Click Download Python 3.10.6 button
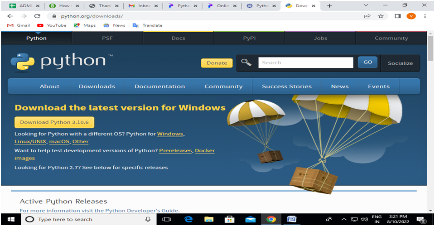This screenshot has height=226, width=435. (x=54, y=122)
